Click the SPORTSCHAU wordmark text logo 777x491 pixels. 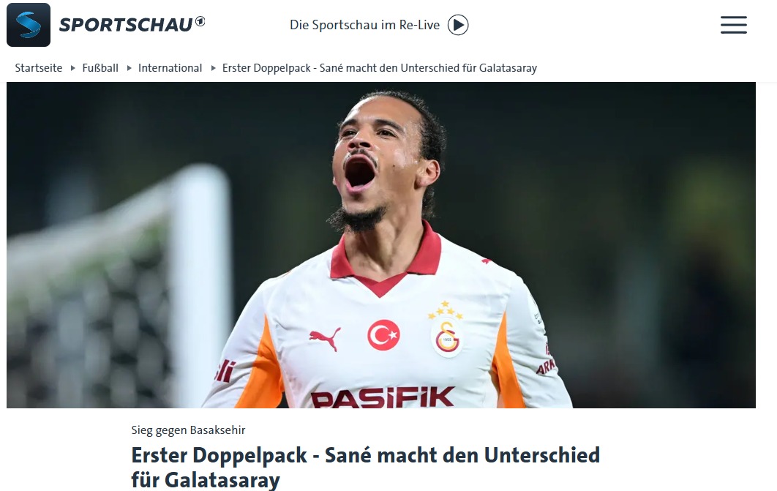tap(126, 25)
